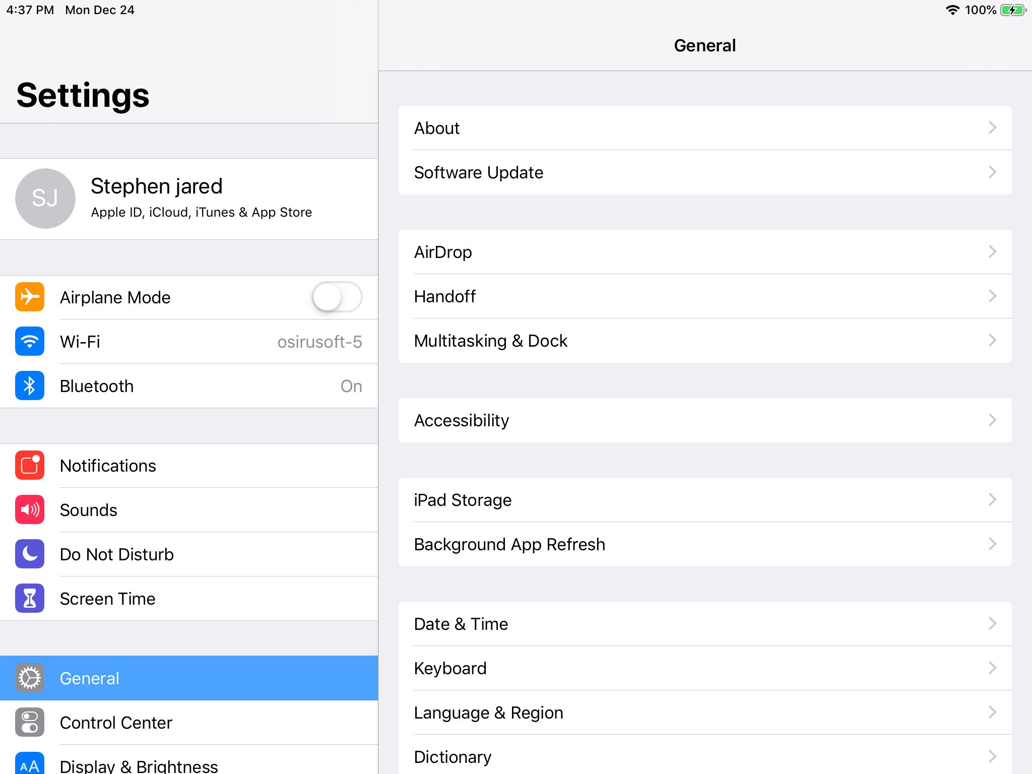Select Notifications in the sidebar
Viewport: 1032px width, 774px height.
tap(189, 465)
